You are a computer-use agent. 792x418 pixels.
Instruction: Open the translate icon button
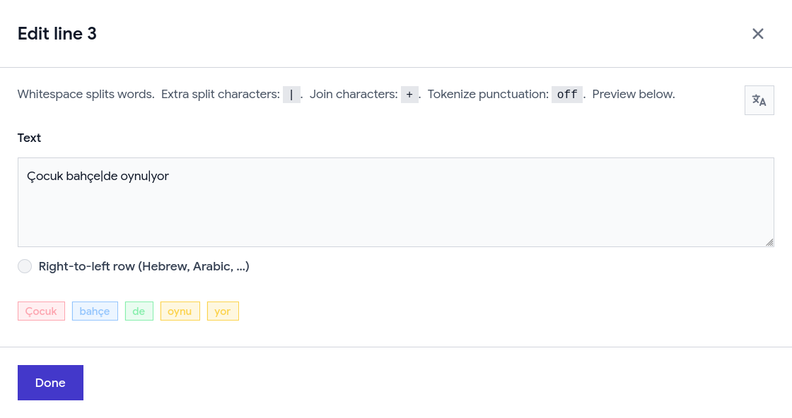tap(759, 100)
